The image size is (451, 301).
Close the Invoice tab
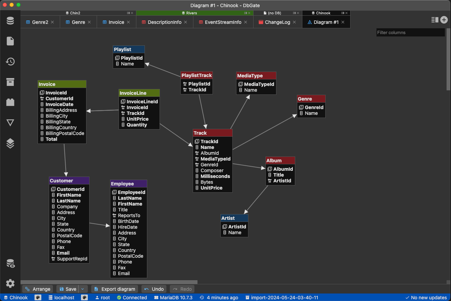click(x=128, y=22)
